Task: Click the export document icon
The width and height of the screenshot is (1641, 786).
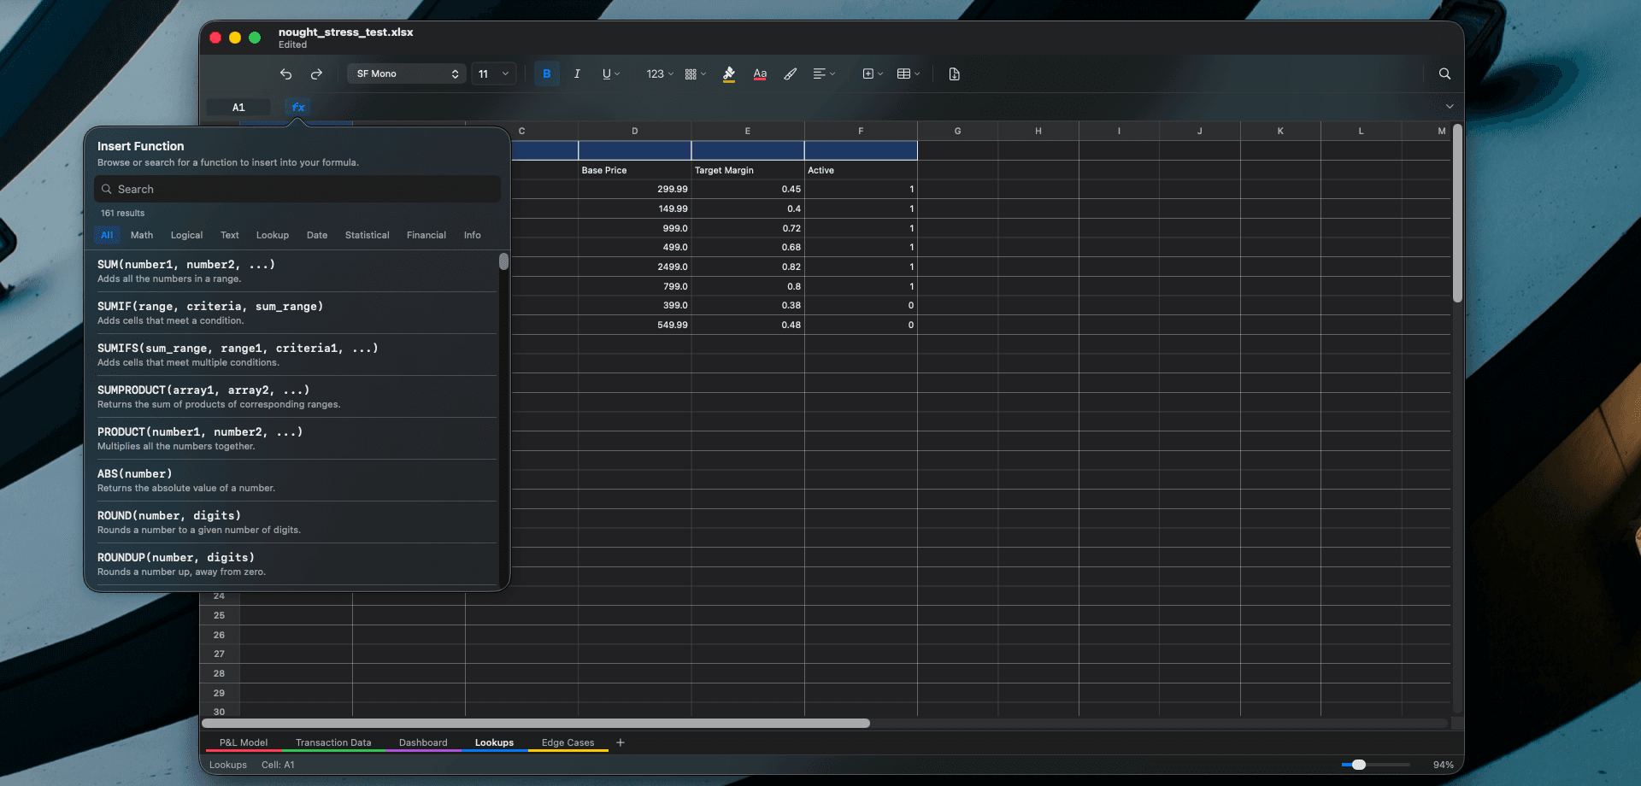Action: 954,74
